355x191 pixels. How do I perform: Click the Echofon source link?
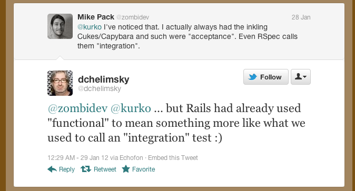[x=131, y=157]
